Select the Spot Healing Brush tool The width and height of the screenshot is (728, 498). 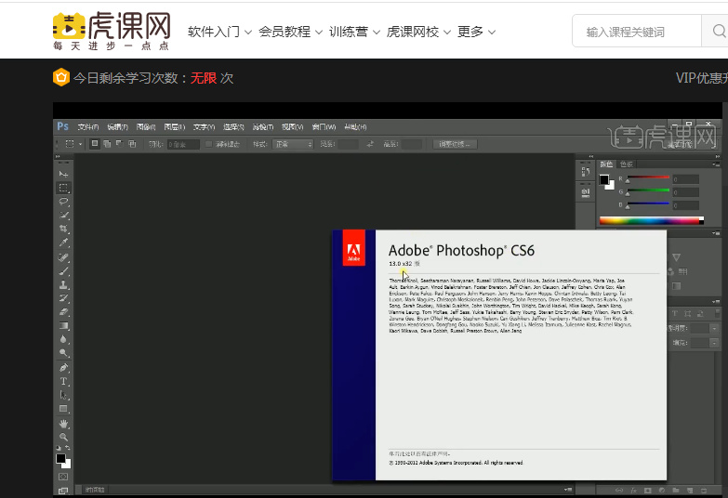pyautogui.click(x=63, y=257)
